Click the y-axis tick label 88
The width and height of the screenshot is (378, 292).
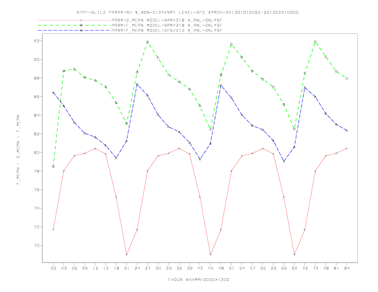pos(36,78)
